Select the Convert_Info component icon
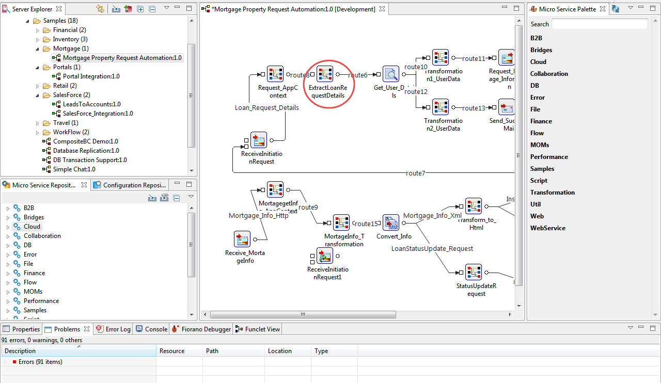 pos(391,223)
